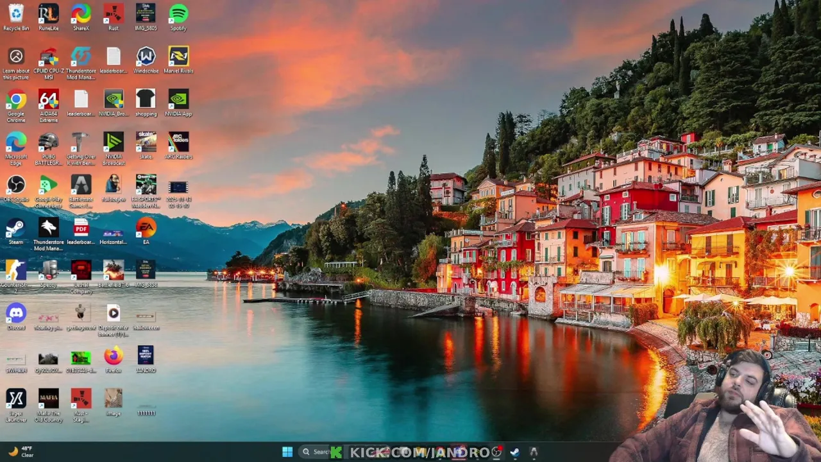Open the Steam desktop shortcut
821x462 pixels.
(16, 231)
